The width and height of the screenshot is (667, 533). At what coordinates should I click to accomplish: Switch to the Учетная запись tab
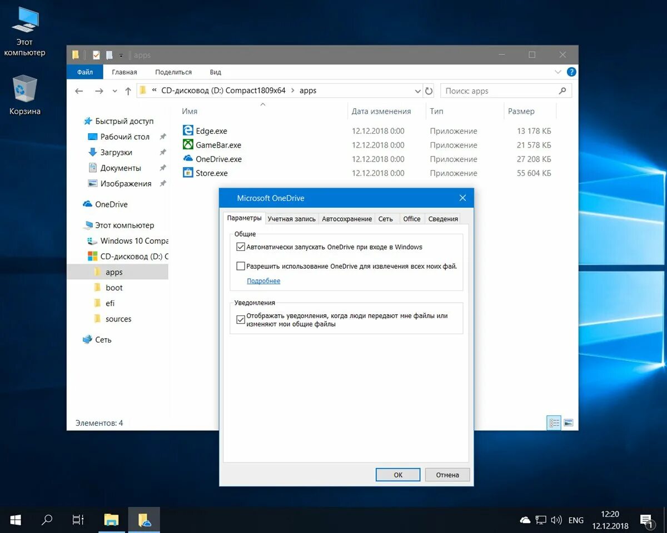[x=291, y=219]
